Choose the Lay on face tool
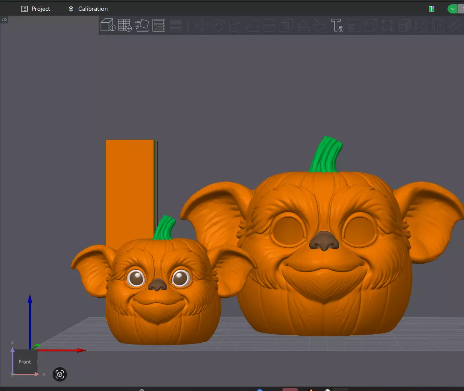This screenshot has height=391, width=464. coord(253,26)
